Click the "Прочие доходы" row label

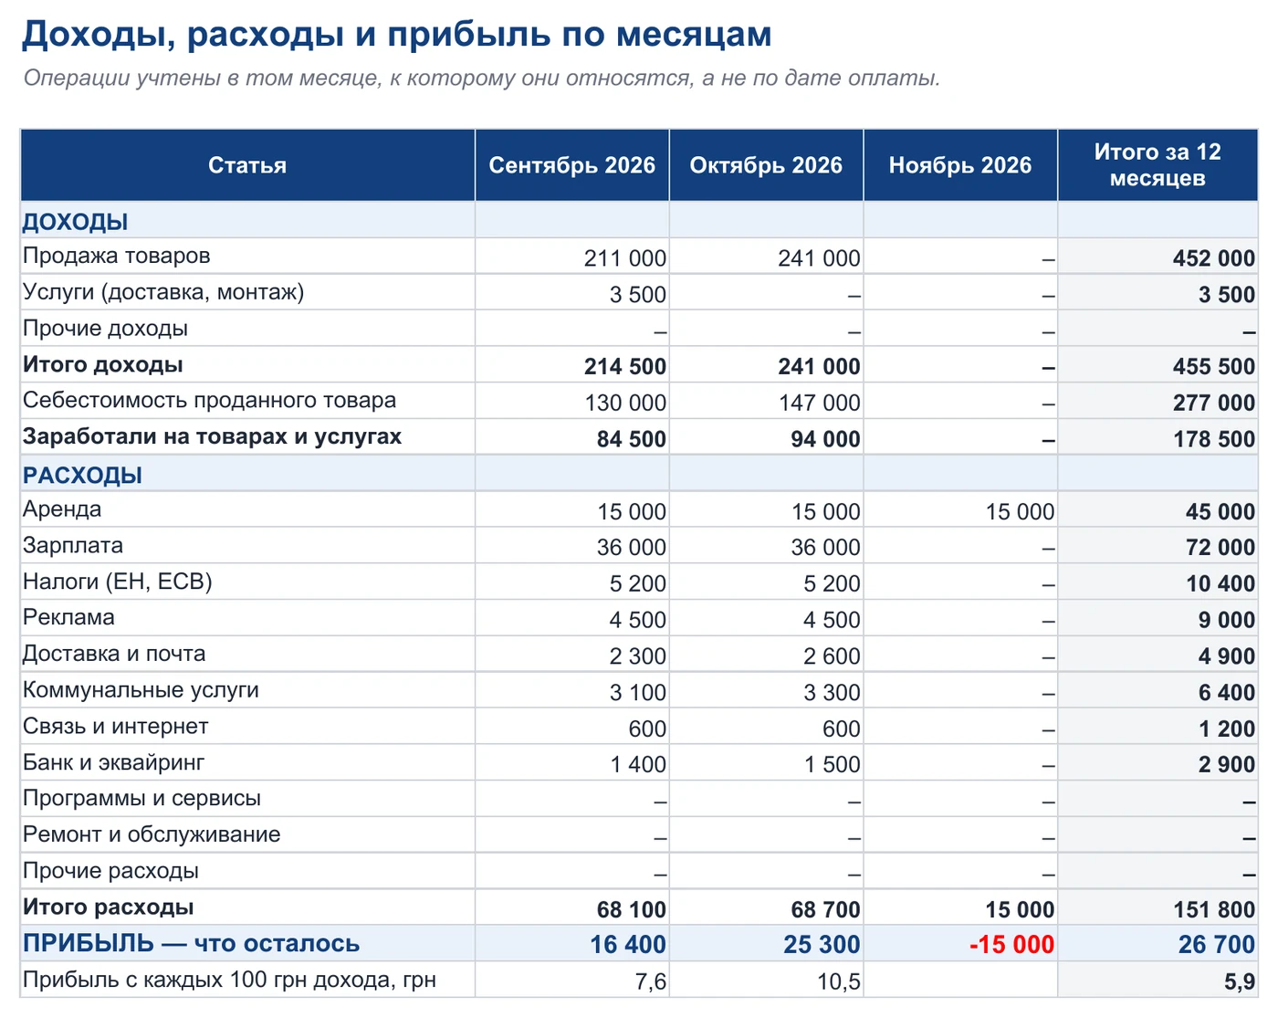(105, 329)
